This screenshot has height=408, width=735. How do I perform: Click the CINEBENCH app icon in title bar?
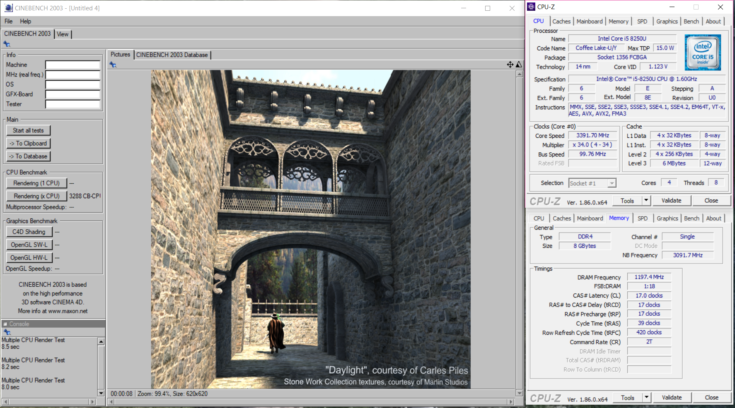[x=8, y=8]
